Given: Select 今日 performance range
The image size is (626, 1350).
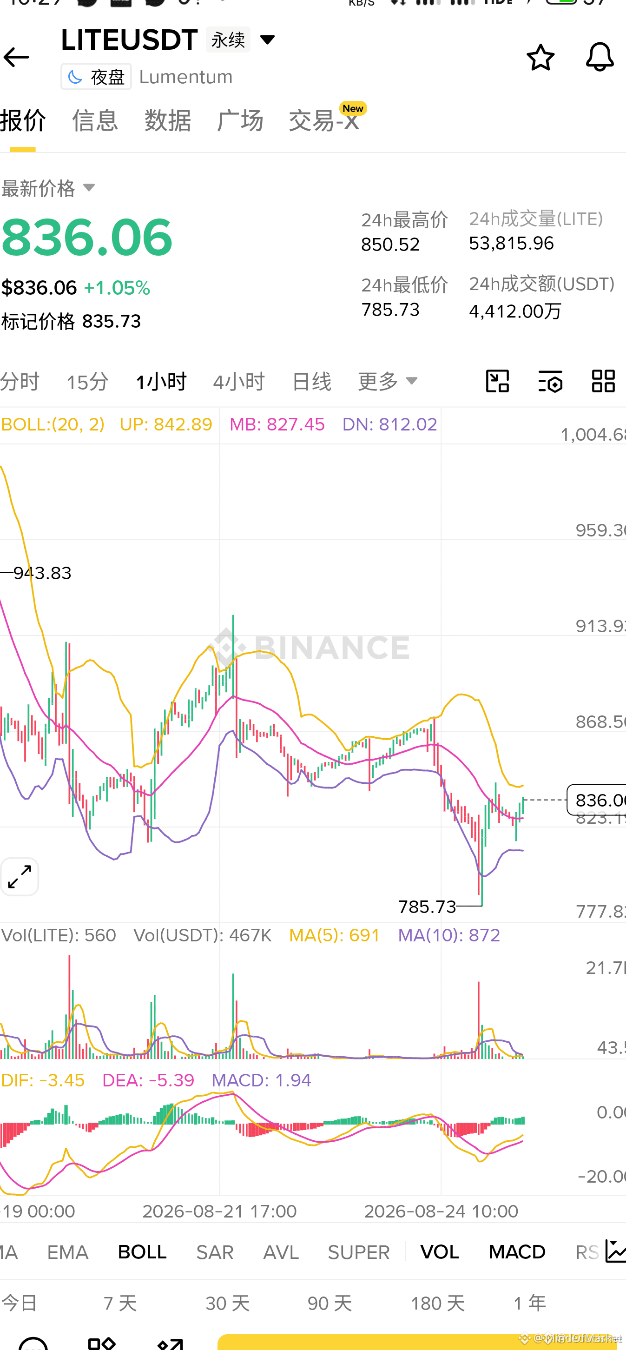Looking at the screenshot, I should (x=20, y=1303).
